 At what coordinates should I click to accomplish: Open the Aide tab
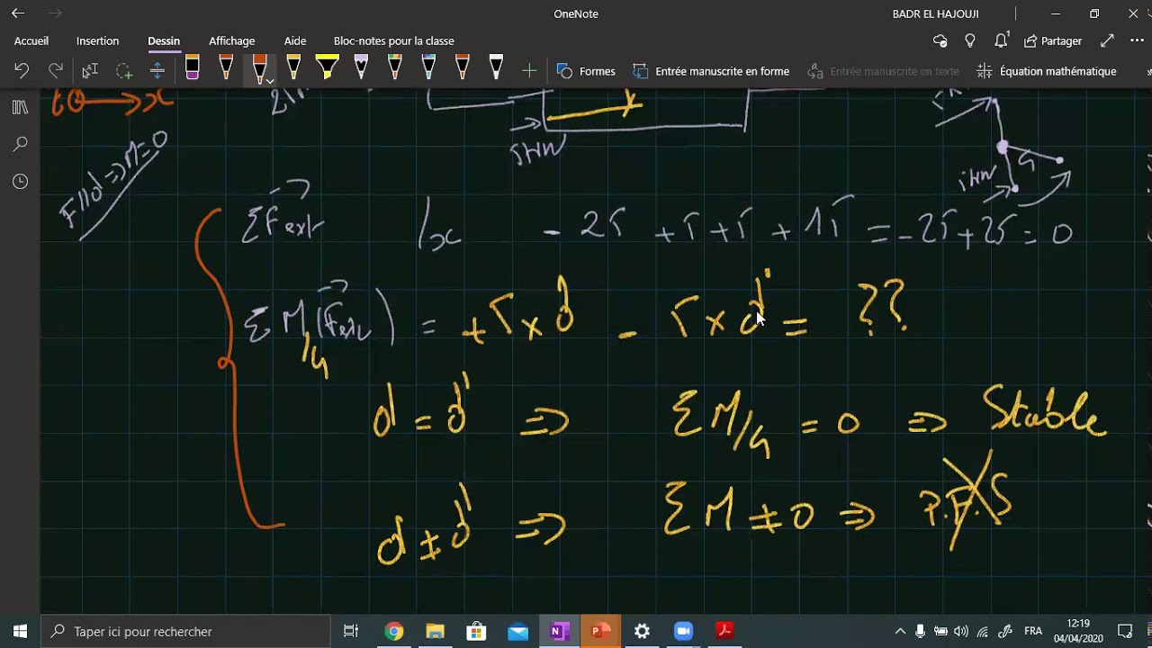pyautogui.click(x=295, y=40)
